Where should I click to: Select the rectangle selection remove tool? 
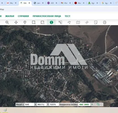[x=43, y=22]
